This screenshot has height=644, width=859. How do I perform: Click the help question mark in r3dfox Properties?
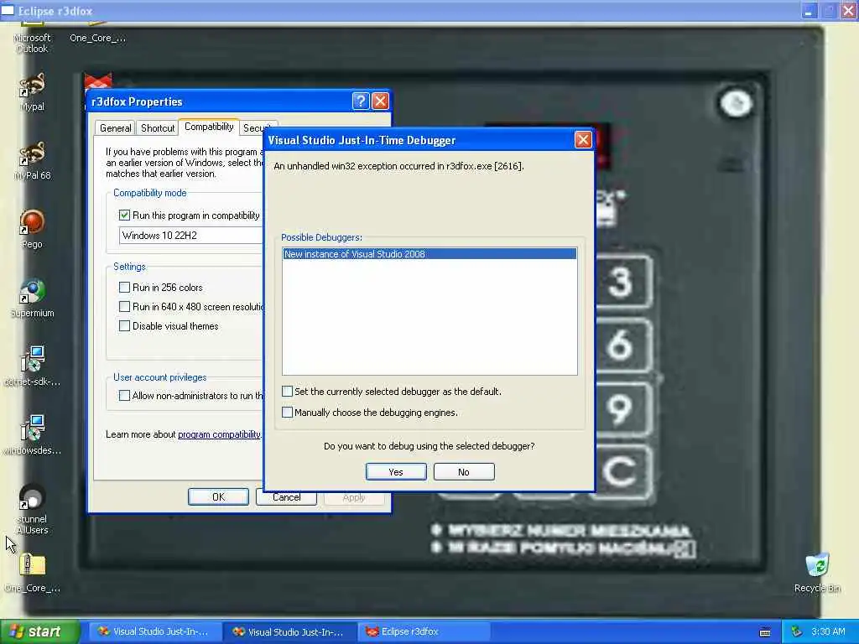pos(361,101)
